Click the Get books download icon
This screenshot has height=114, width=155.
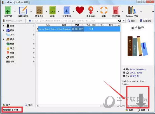67,10
